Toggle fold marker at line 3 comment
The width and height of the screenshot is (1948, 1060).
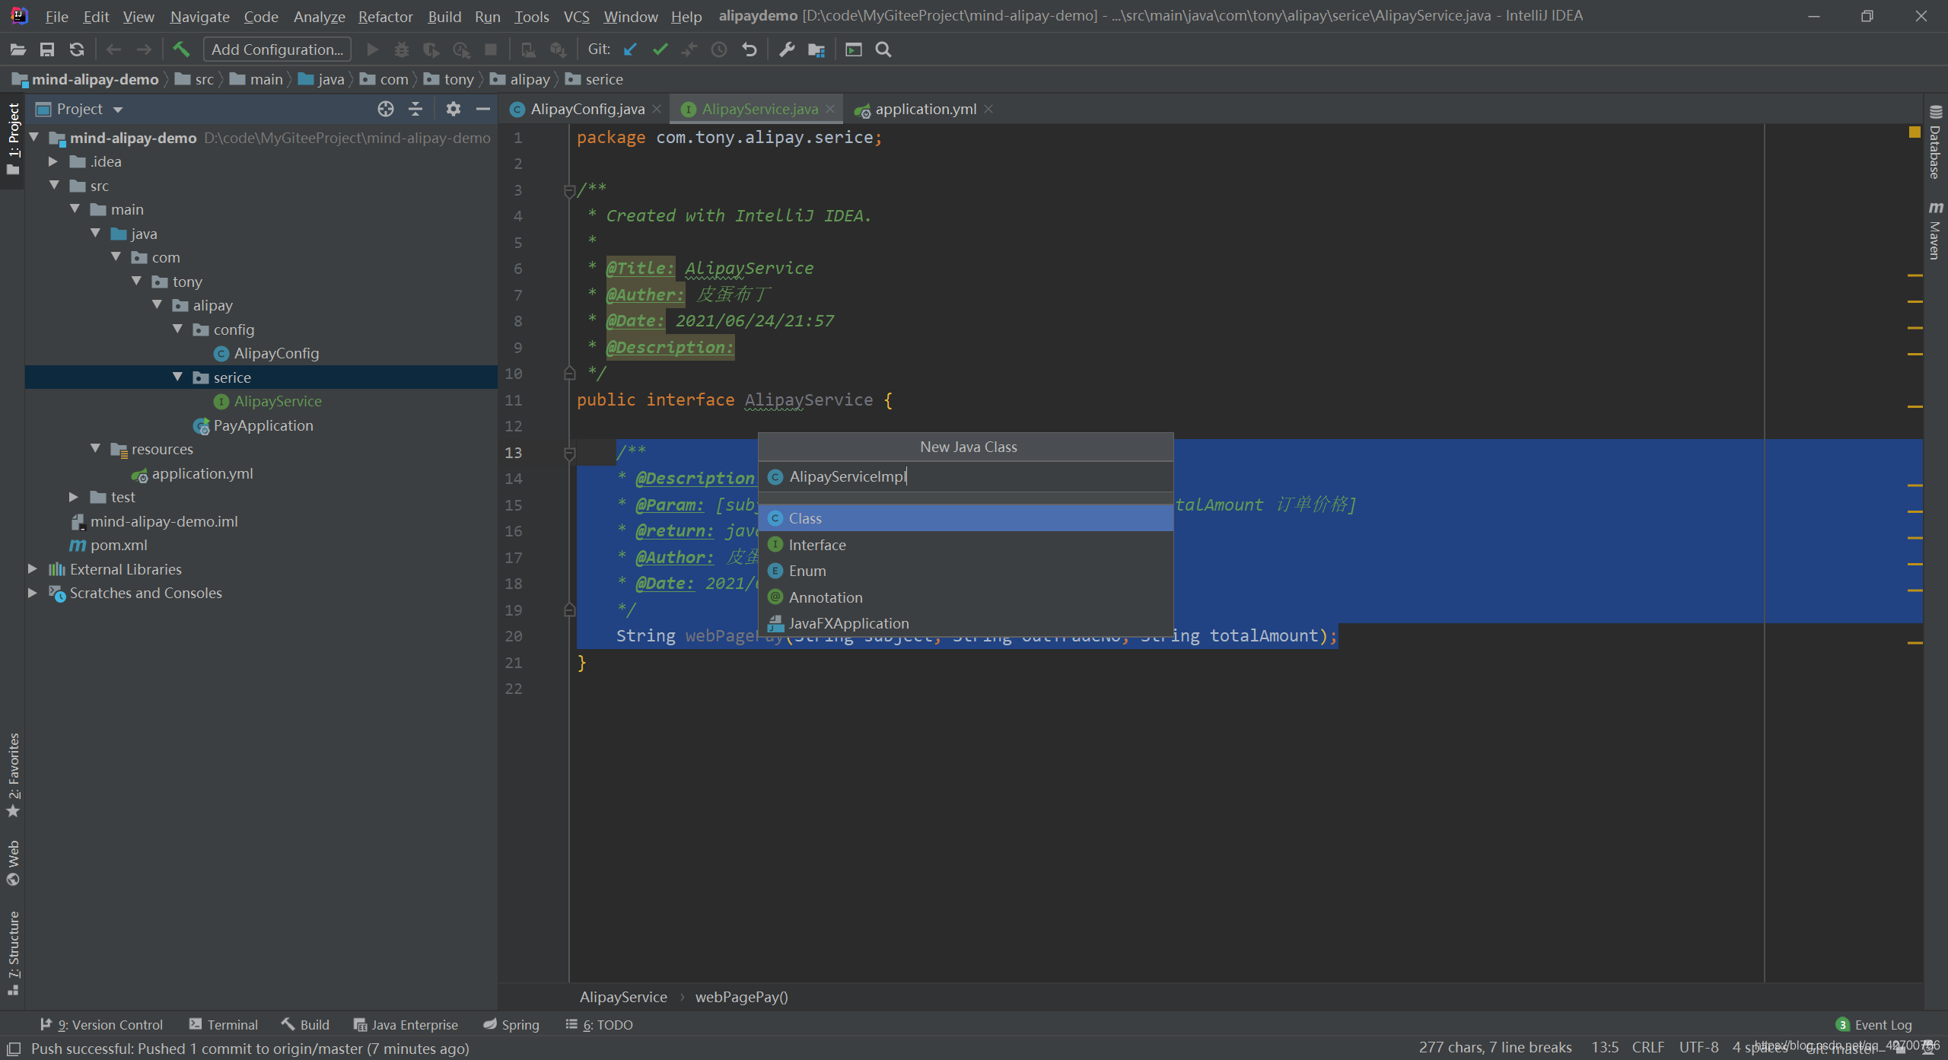(569, 190)
